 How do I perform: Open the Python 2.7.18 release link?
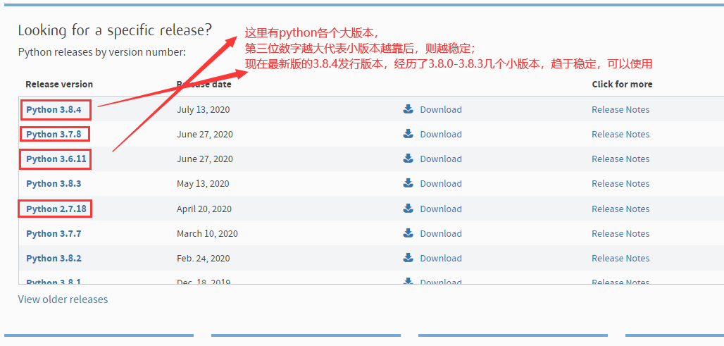point(56,209)
